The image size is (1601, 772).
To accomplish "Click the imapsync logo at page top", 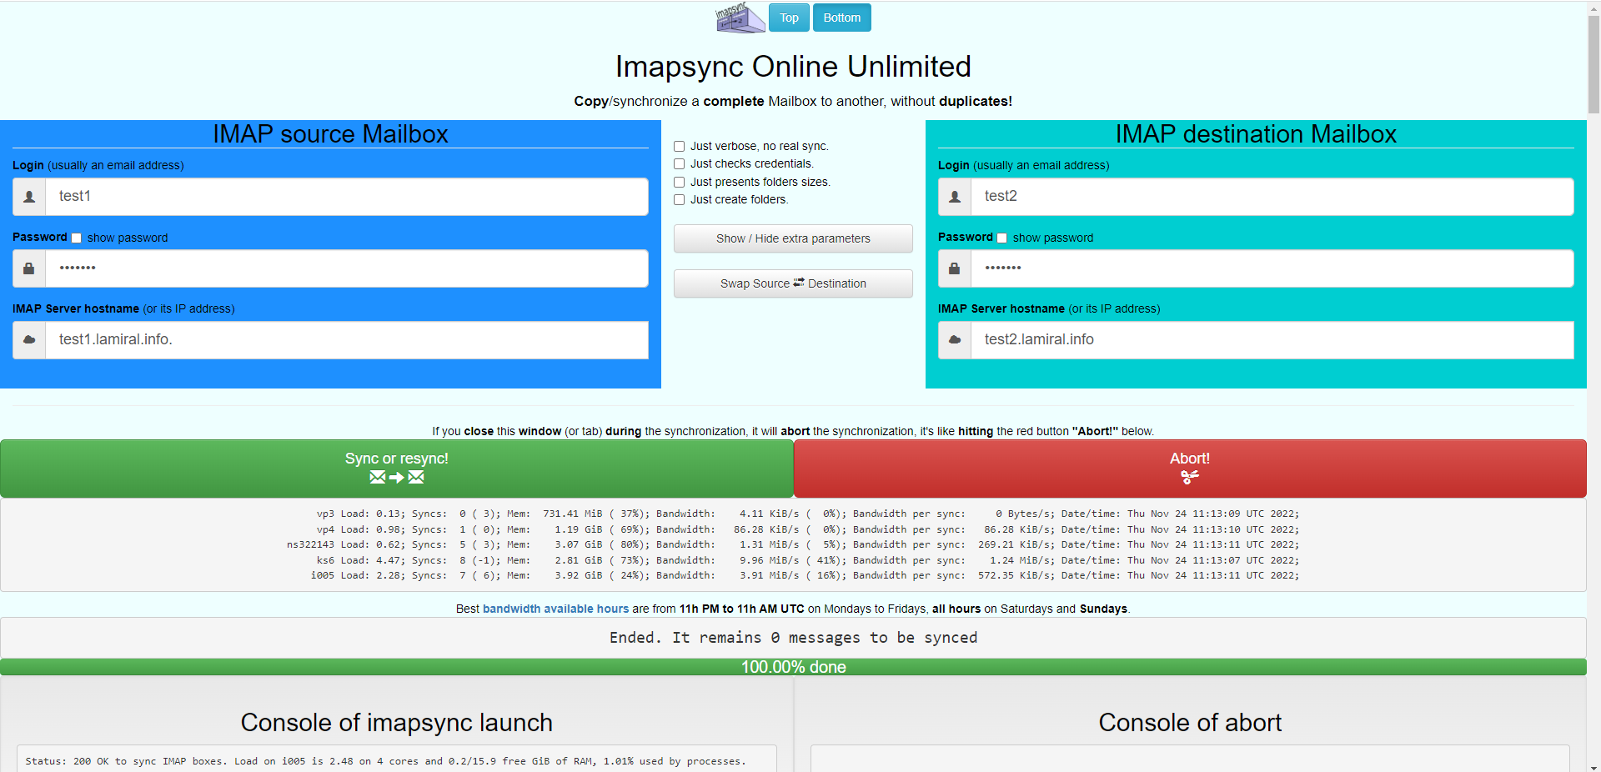I will pos(739,18).
